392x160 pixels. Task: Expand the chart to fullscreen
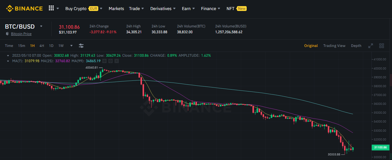(371, 46)
